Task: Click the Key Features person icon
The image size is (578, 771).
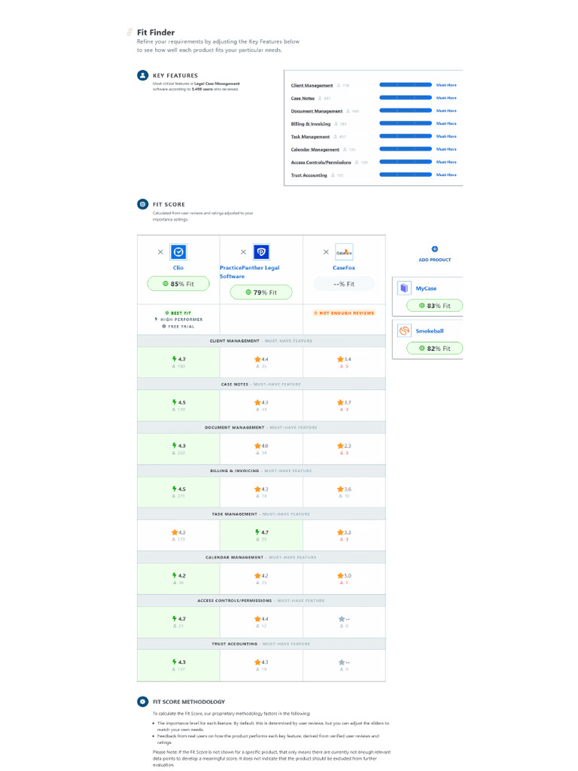Action: (x=142, y=75)
